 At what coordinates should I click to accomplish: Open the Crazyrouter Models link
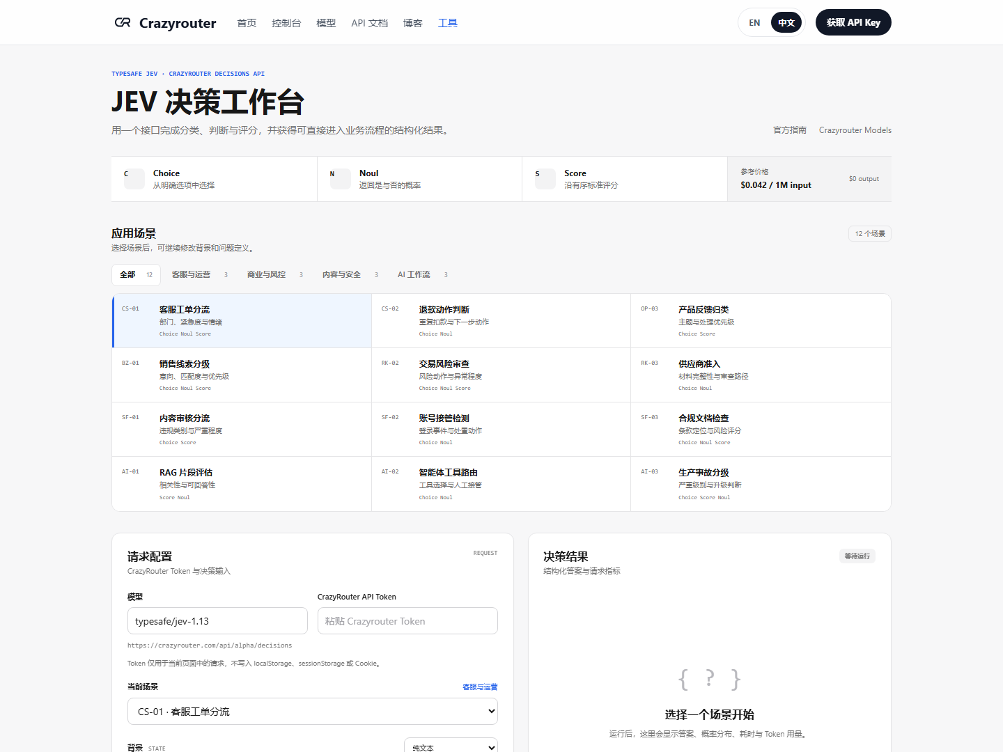855,130
